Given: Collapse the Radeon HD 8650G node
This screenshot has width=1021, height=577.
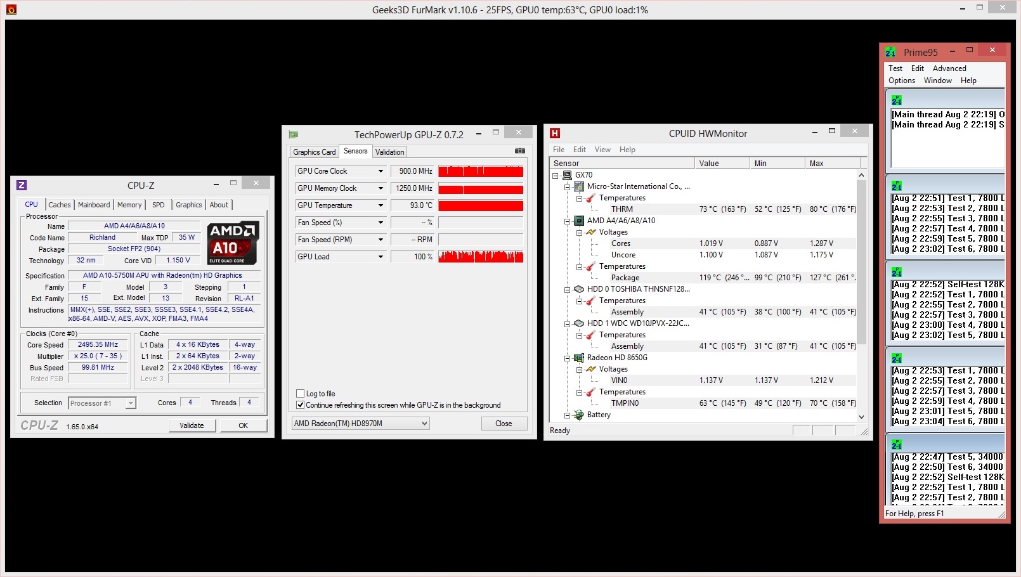Looking at the screenshot, I should tap(568, 358).
